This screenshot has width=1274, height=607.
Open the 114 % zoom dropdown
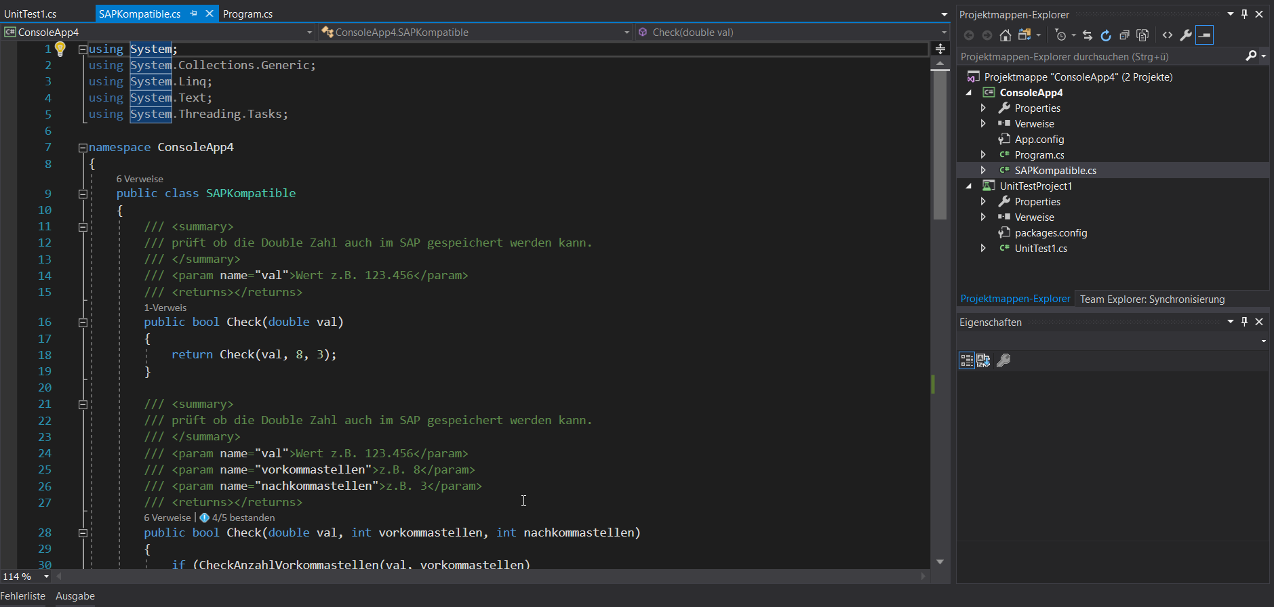46,577
